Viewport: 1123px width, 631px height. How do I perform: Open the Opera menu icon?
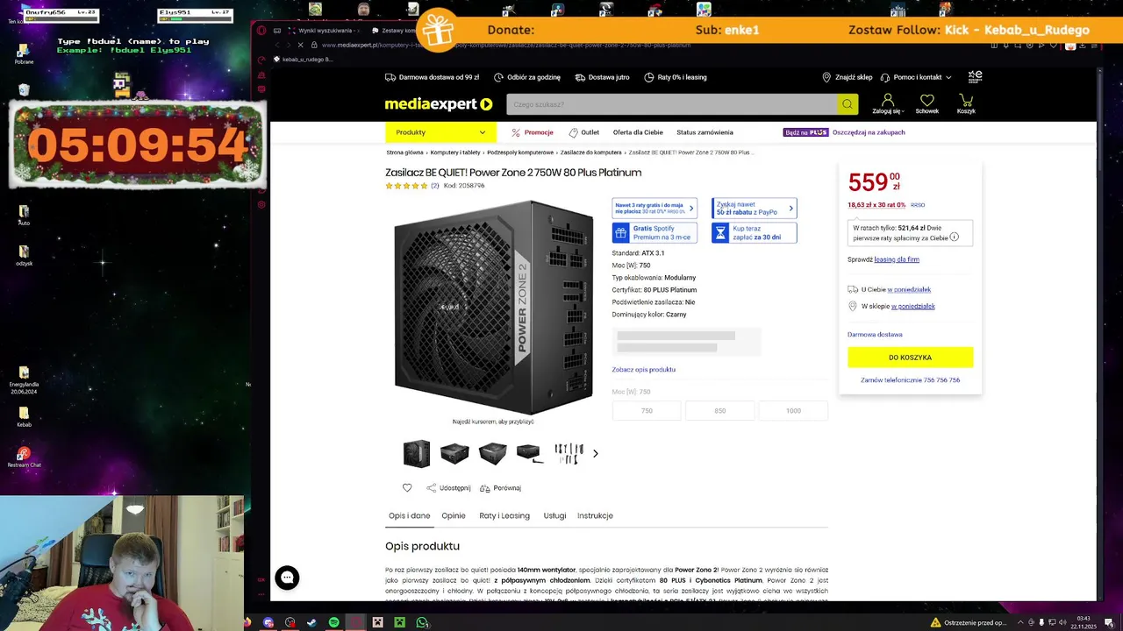261,30
